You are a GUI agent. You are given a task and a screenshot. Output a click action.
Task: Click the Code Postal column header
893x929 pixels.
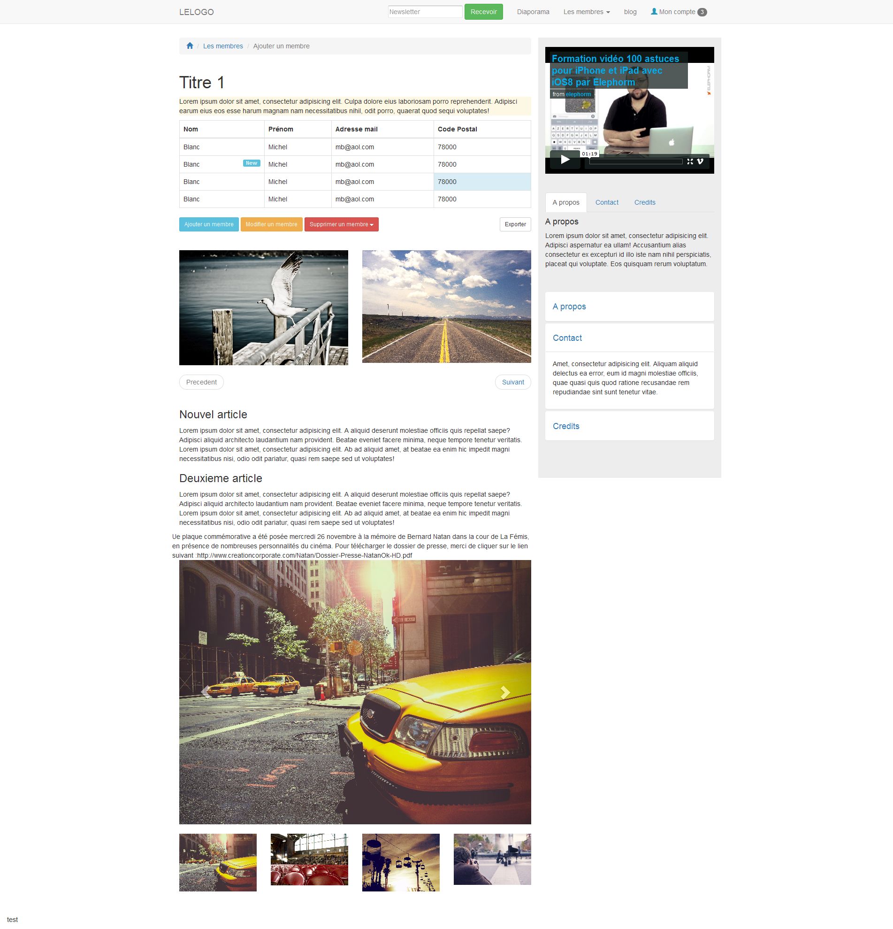482,129
